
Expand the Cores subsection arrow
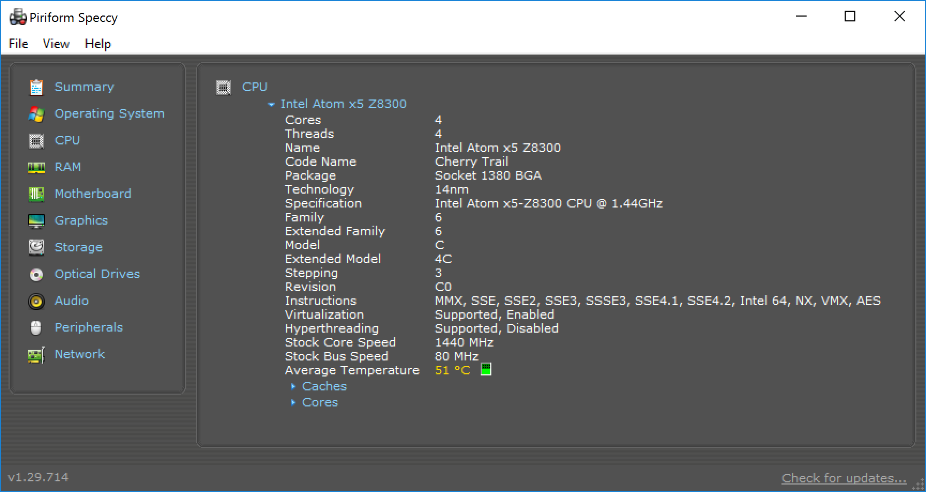[293, 402]
